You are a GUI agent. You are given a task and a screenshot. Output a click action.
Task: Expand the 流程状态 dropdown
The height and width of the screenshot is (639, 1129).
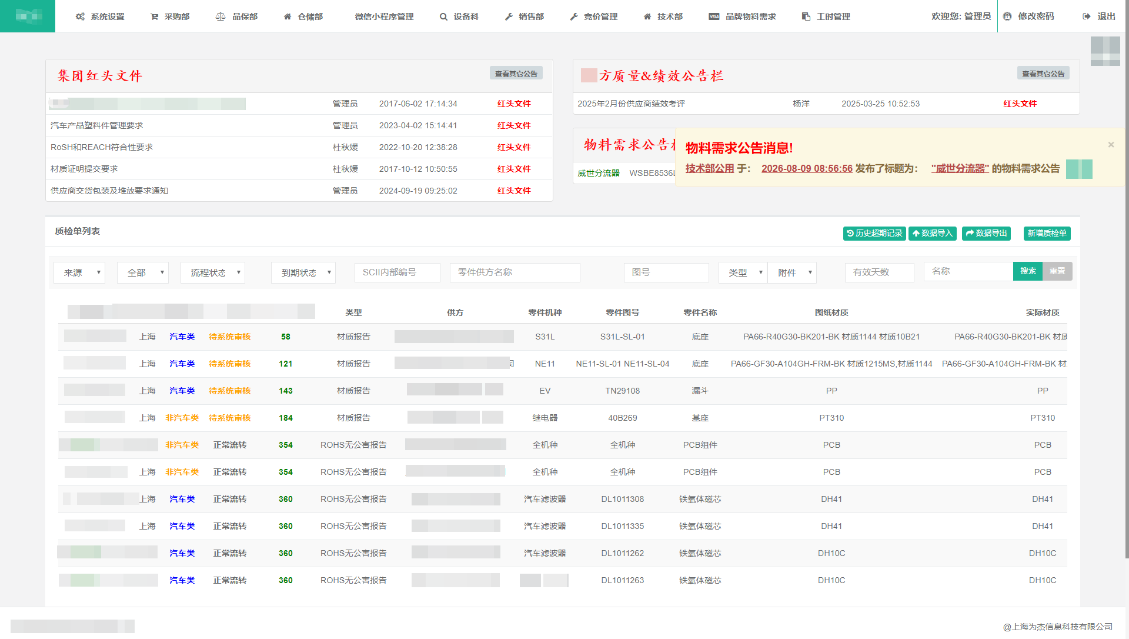(x=213, y=272)
